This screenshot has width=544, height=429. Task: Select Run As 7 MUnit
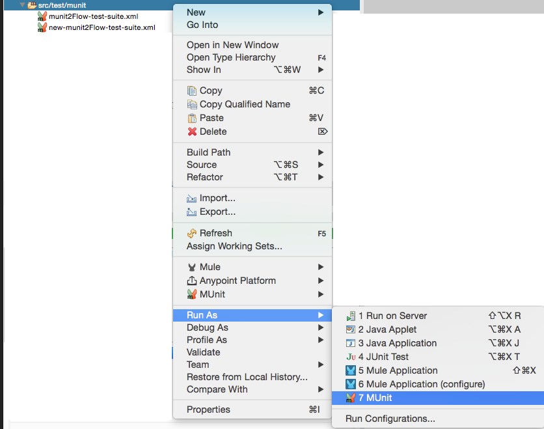[381, 398]
